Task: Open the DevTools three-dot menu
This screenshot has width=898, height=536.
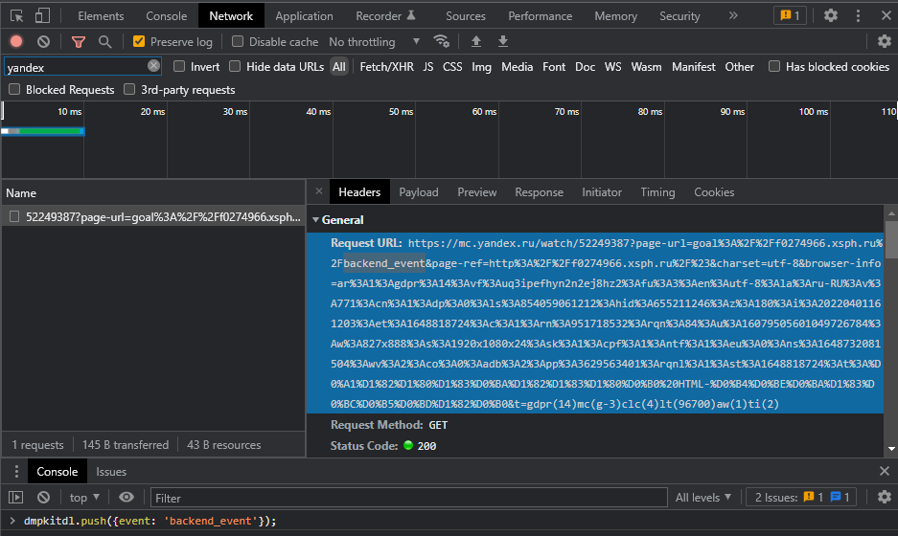Action: pyautogui.click(x=858, y=15)
